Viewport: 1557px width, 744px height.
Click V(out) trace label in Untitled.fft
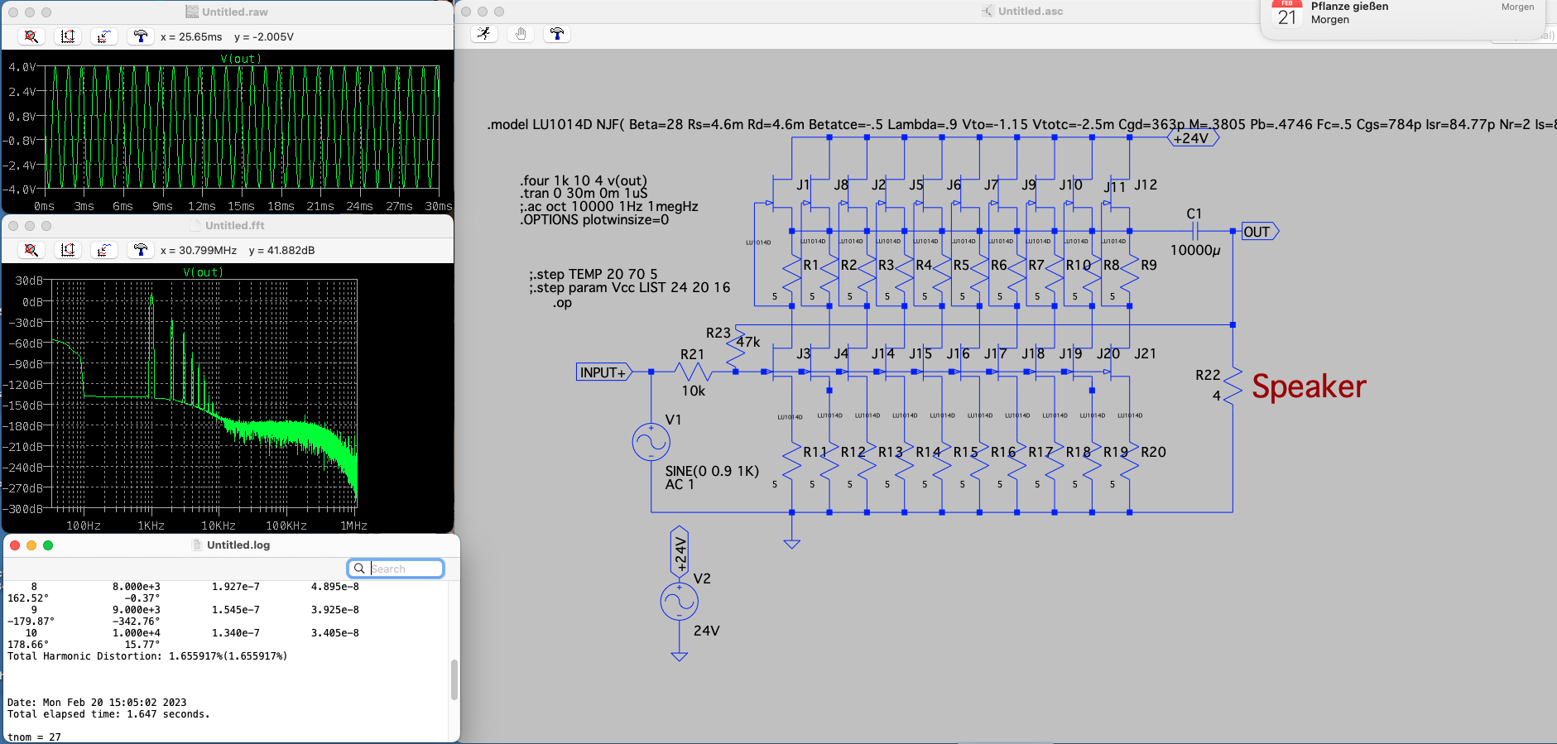(x=203, y=272)
